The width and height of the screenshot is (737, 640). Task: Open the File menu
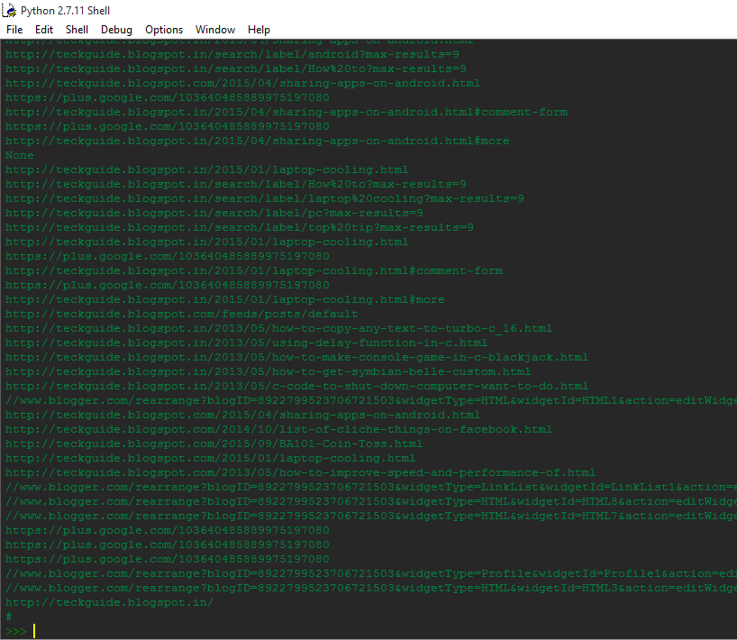14,30
